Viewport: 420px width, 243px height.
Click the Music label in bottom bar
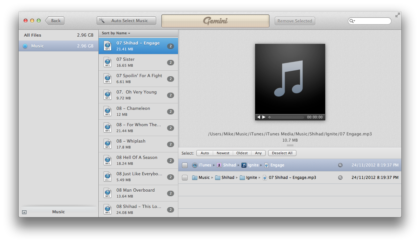pos(58,212)
